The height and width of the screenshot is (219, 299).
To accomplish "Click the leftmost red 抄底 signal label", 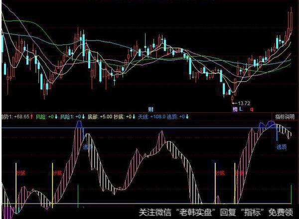I will pyautogui.click(x=20, y=173).
